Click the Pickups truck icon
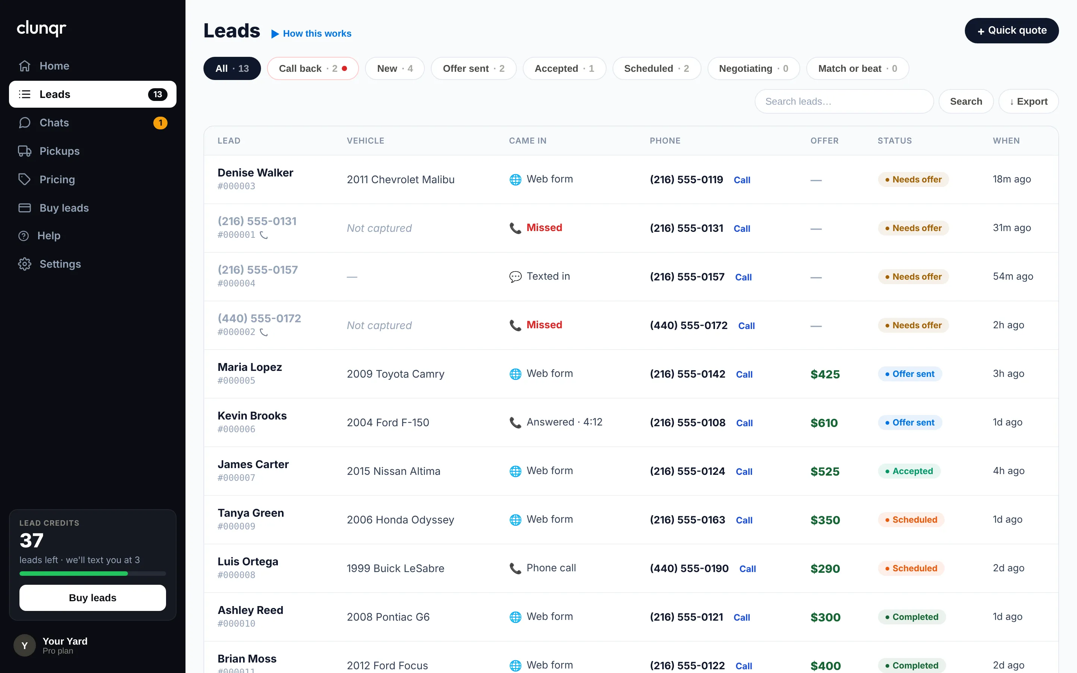This screenshot has height=673, width=1077. [x=24, y=151]
